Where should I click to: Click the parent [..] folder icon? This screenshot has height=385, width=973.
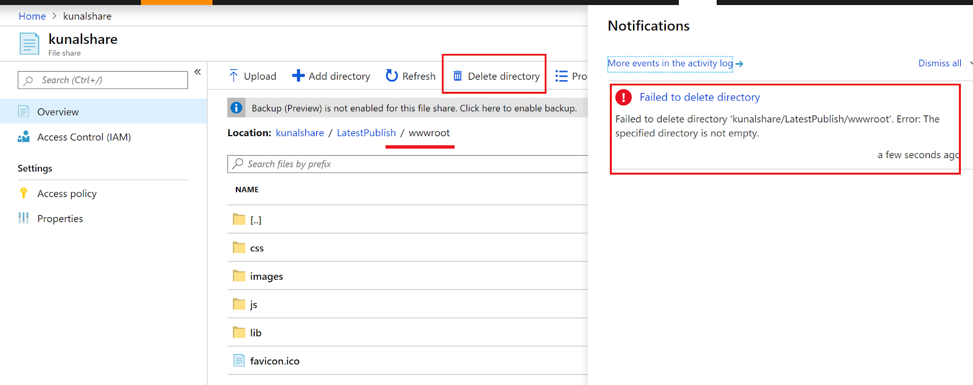coord(239,219)
